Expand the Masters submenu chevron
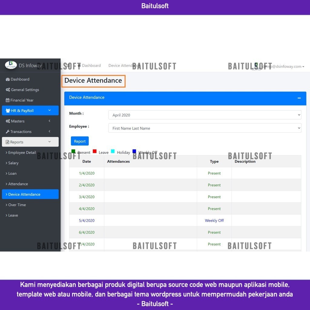The image size is (310, 310). point(49,121)
